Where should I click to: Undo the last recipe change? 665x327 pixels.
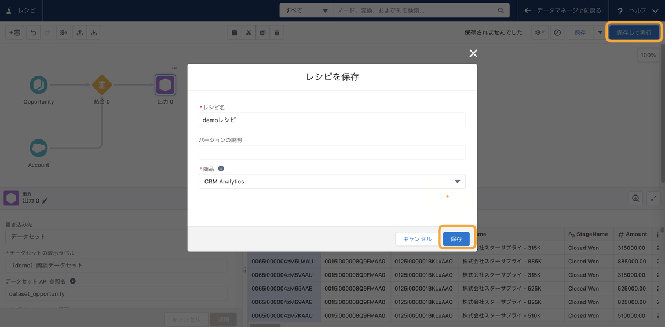[33, 32]
